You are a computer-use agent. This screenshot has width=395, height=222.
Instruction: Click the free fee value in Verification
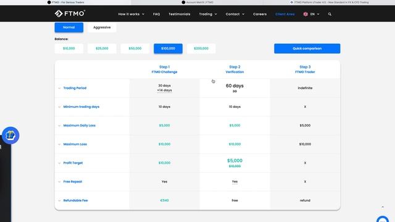[235, 200]
